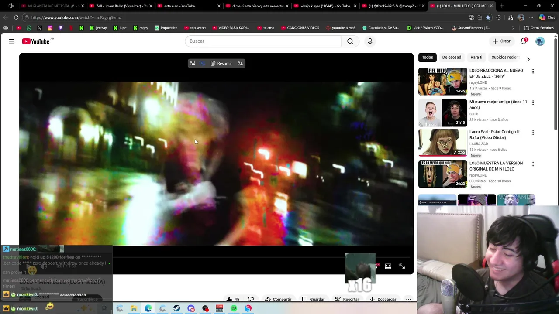This screenshot has height=314, width=559.
Task: Open the youtube a mp3 bookmark
Action: 340,28
